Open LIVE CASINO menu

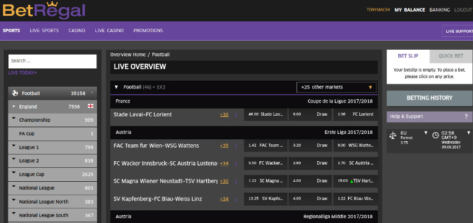click(109, 30)
